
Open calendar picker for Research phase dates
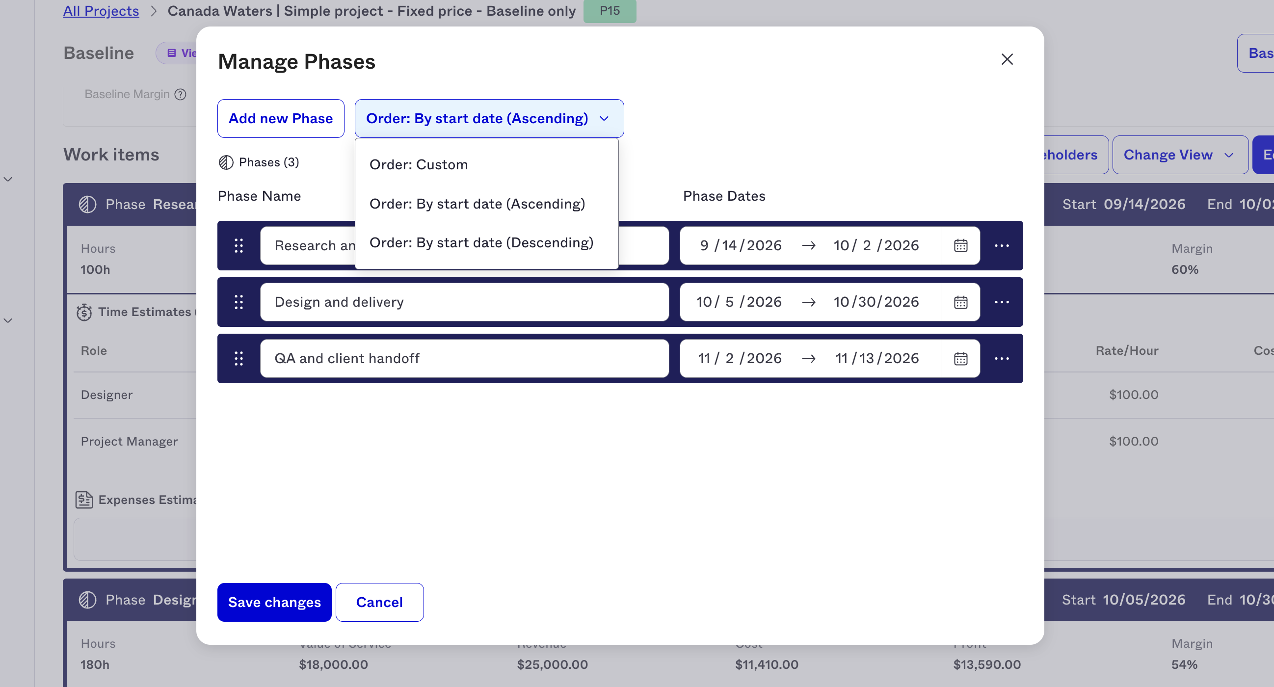[960, 245]
